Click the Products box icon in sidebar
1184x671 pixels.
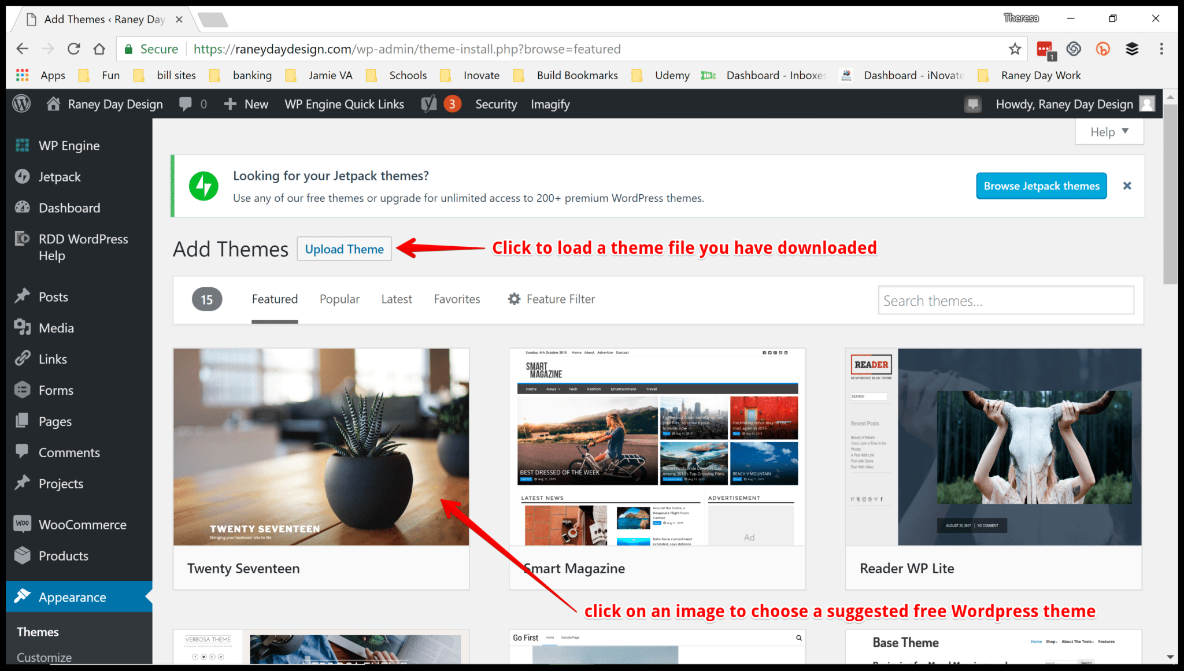(x=23, y=555)
